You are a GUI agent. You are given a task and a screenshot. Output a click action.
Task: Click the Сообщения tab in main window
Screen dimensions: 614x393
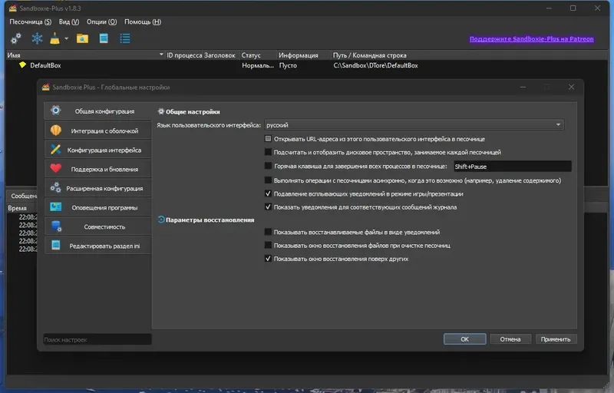24,196
